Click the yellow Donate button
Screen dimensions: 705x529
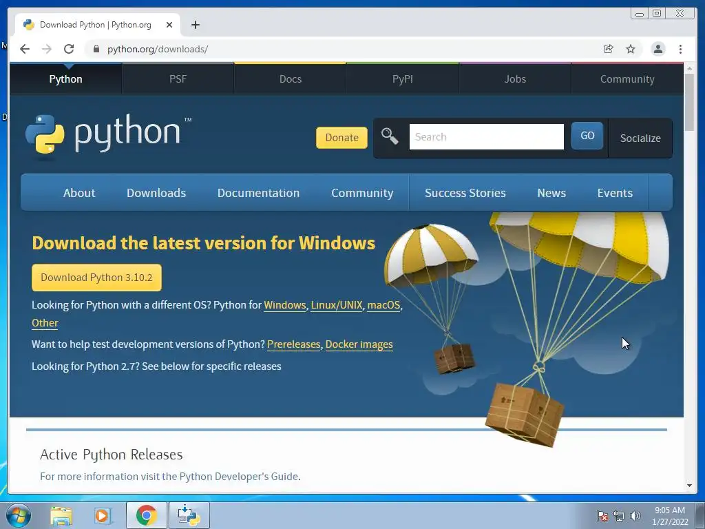point(341,137)
